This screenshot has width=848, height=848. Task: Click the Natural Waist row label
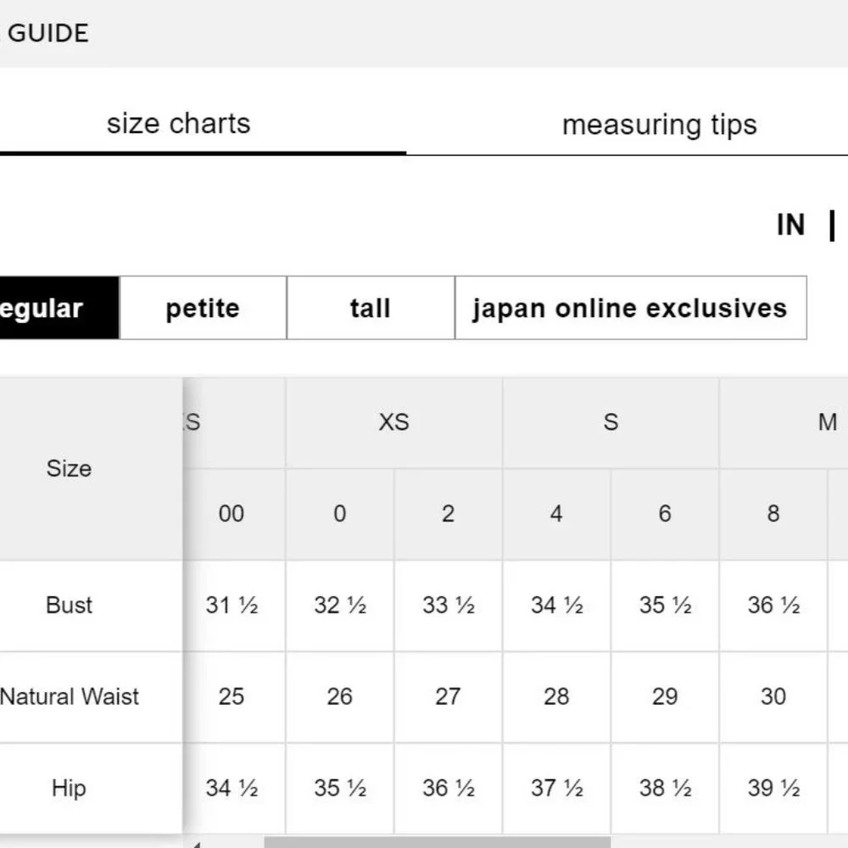click(70, 696)
